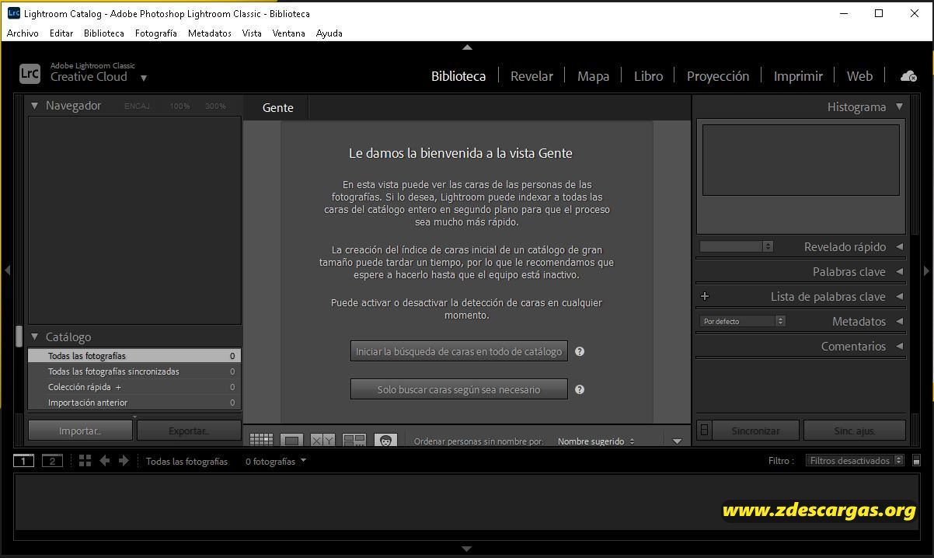Add keyword with the plus icon
934x558 pixels.
pyautogui.click(x=705, y=296)
